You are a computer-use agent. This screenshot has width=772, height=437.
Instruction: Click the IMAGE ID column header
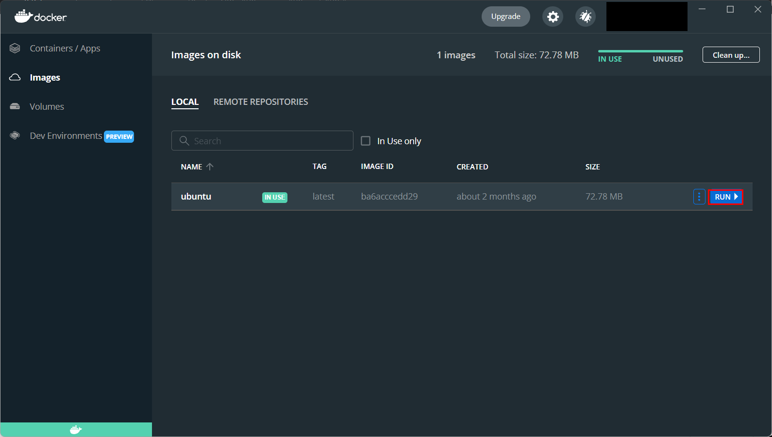(377, 166)
